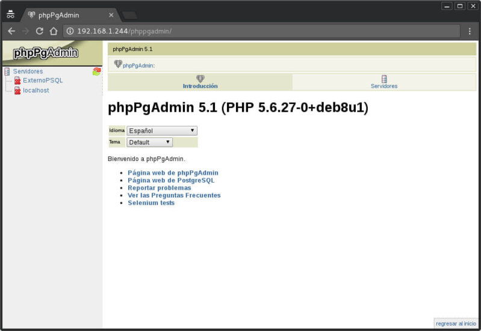481x331 pixels.
Task: Click the address bar URL field
Action: click(x=262, y=31)
